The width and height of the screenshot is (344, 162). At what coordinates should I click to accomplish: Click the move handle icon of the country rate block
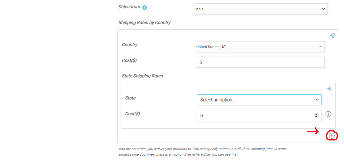[333, 35]
